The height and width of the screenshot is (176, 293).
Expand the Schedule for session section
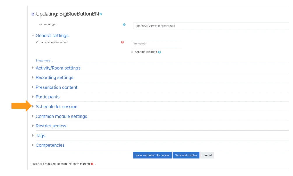click(56, 106)
